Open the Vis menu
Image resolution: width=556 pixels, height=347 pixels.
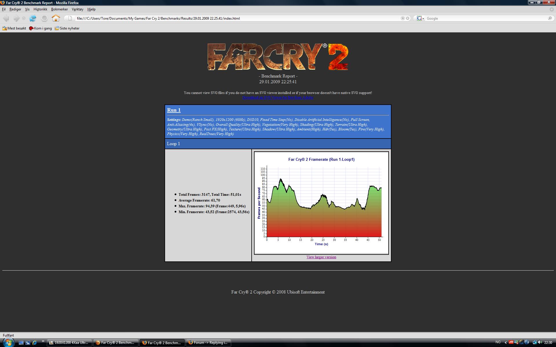(x=27, y=9)
